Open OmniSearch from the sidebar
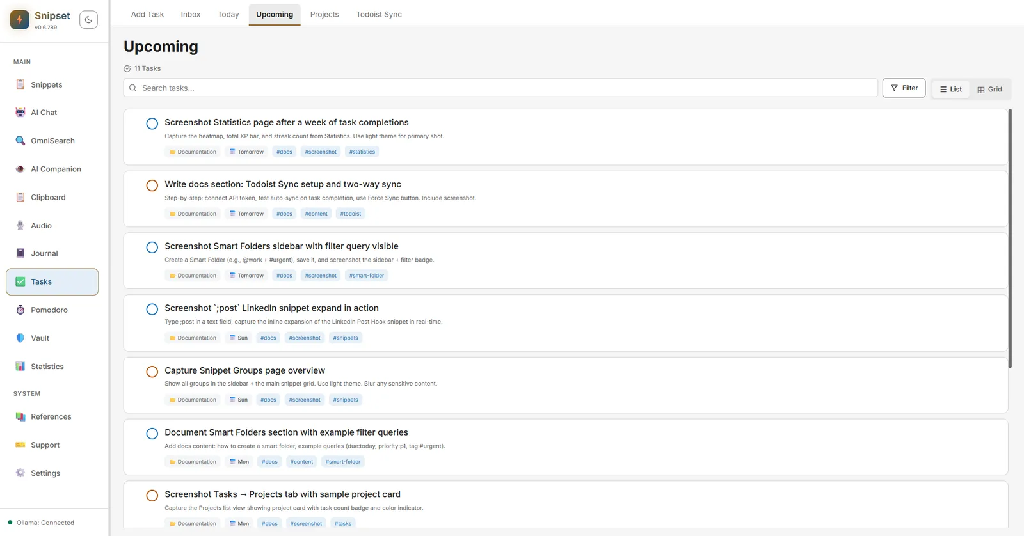The height and width of the screenshot is (536, 1024). [x=52, y=141]
